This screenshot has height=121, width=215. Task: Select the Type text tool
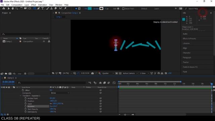pos(43,8)
